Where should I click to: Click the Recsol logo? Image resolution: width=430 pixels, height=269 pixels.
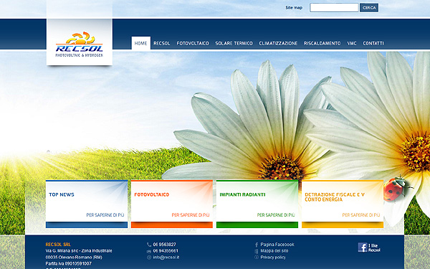click(80, 44)
